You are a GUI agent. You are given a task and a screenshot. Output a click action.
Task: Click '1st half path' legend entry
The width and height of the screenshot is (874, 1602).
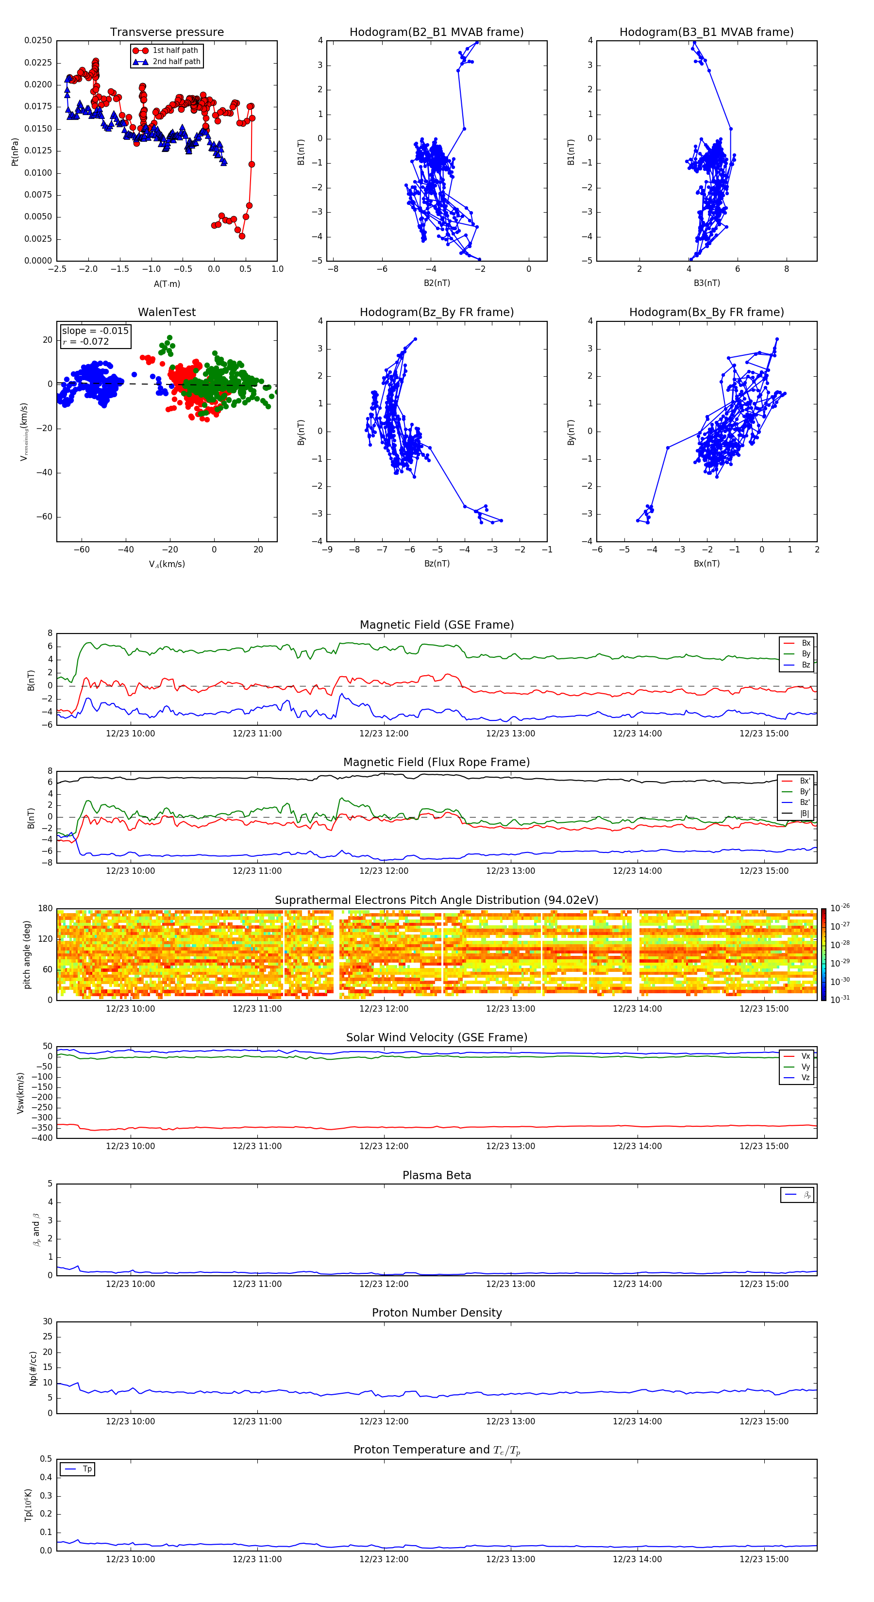(166, 50)
